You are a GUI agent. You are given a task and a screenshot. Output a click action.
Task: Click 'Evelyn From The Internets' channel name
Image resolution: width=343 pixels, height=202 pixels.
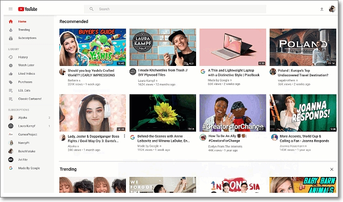click(225, 146)
